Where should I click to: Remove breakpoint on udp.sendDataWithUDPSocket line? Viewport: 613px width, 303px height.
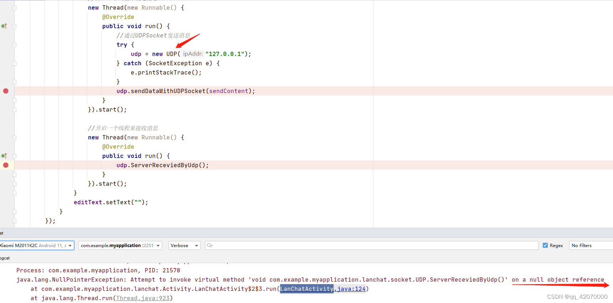[x=6, y=91]
